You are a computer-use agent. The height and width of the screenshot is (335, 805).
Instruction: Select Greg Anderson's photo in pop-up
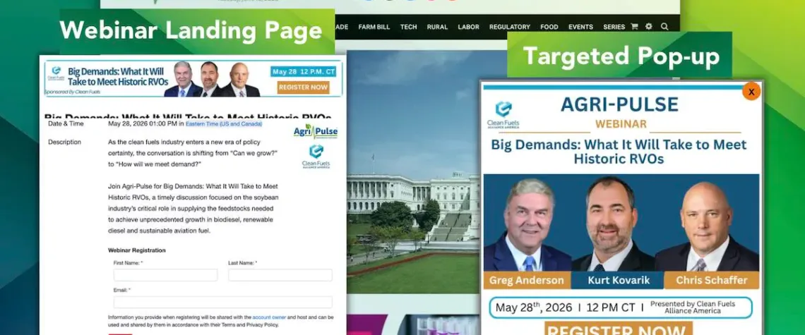point(527,225)
